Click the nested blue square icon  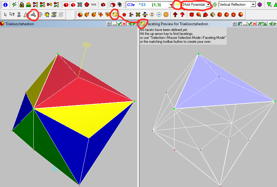point(159,15)
